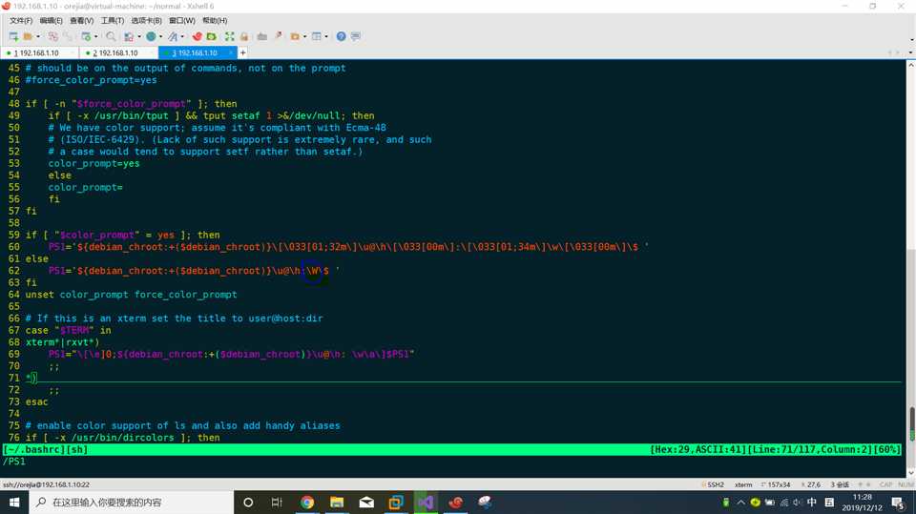Expand the globe encoding dropdown arrow
The image size is (916, 514).
pos(160,36)
